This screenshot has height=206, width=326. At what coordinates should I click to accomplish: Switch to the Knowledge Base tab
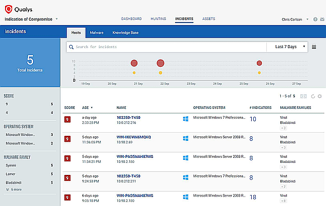(x=125, y=33)
